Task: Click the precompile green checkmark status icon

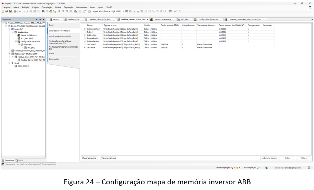Action: 258,168
